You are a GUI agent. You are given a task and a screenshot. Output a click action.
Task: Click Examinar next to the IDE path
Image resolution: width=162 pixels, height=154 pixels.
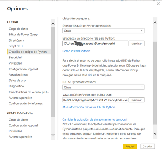[x=136, y=100]
